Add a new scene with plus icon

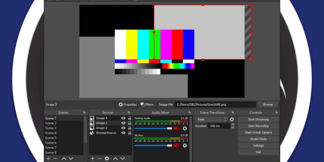tap(48, 158)
